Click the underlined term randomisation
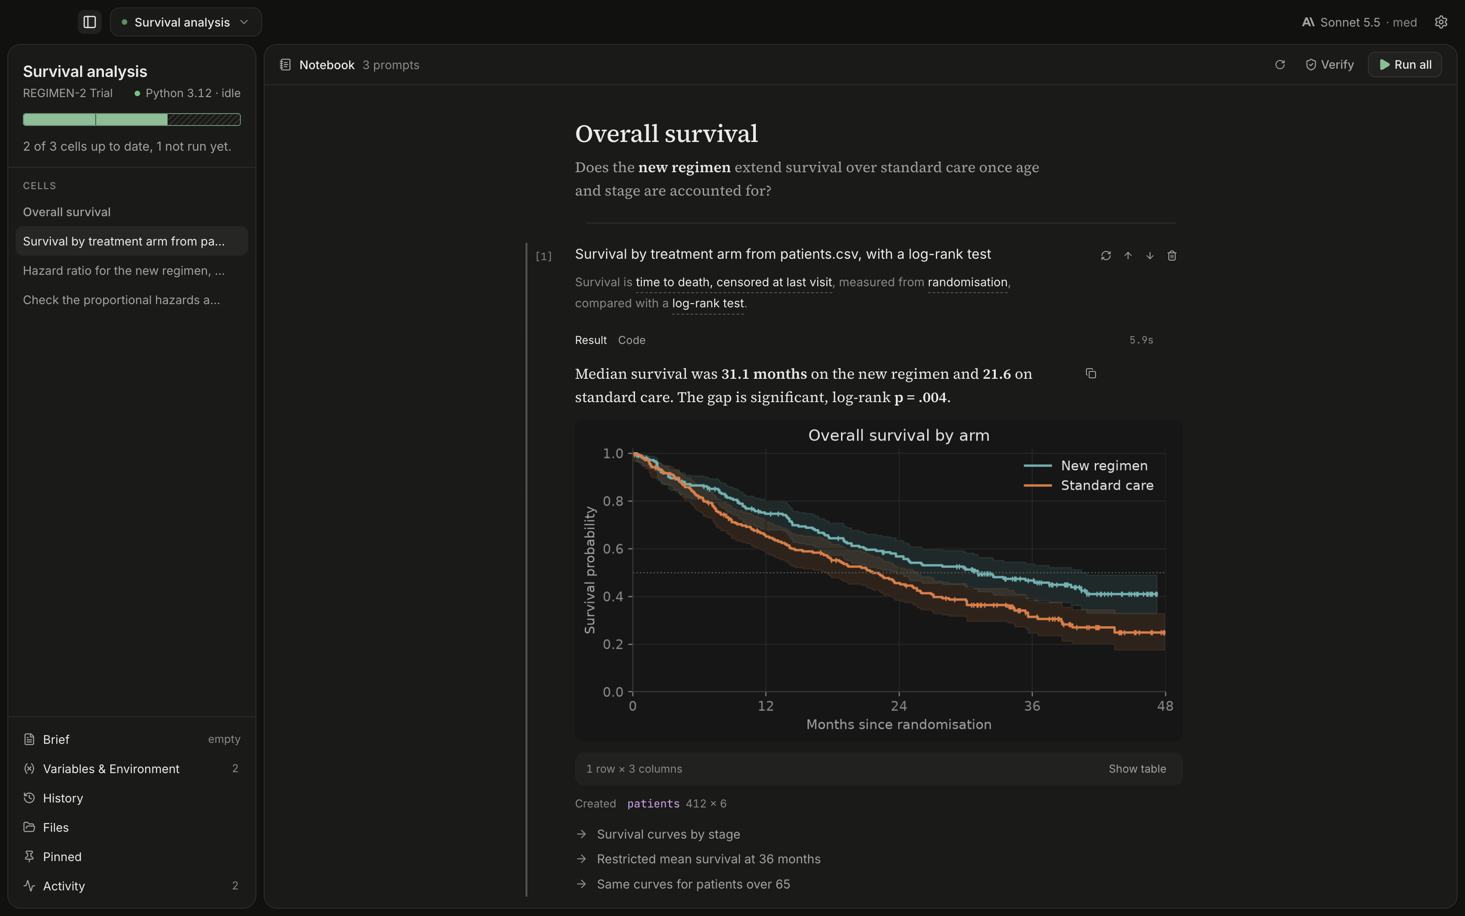 pos(967,282)
